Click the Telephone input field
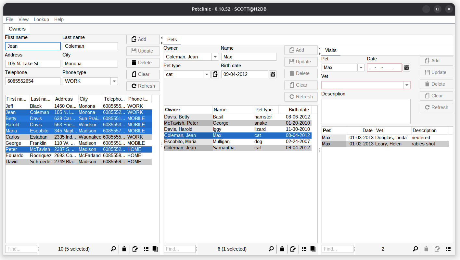This screenshot has width=460, height=260. [x=32, y=81]
